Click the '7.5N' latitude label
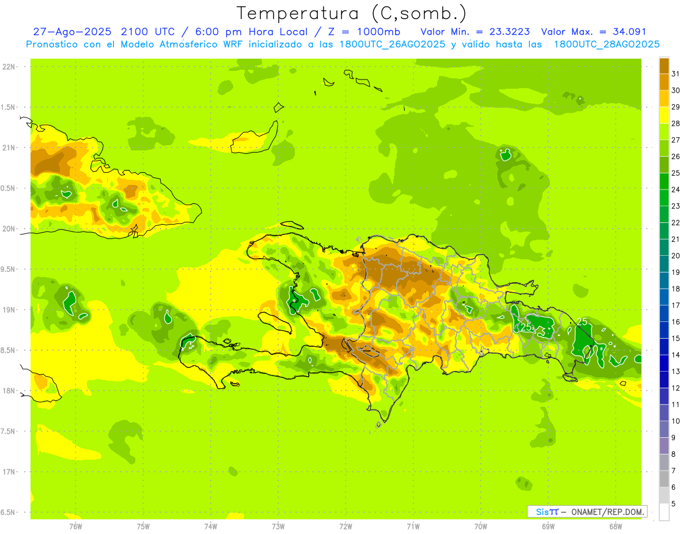 coord(9,431)
